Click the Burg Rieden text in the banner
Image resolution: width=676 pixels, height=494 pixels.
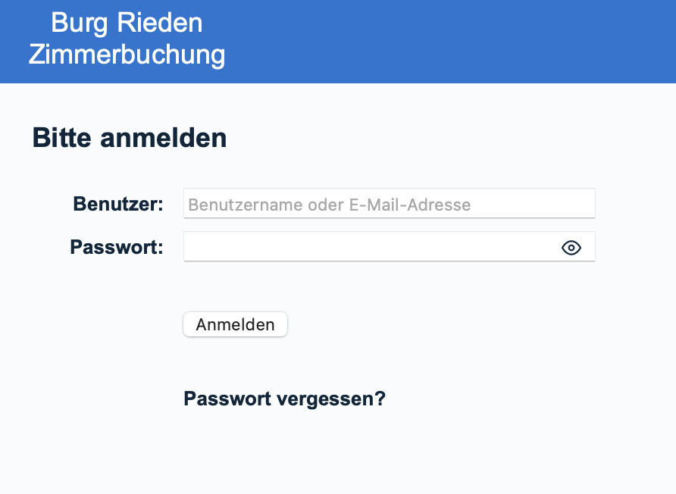click(127, 22)
